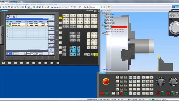
Task: Click the Setting data softkey
Action: (51, 54)
